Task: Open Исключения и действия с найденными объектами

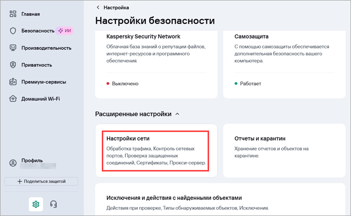Action: 220,199
